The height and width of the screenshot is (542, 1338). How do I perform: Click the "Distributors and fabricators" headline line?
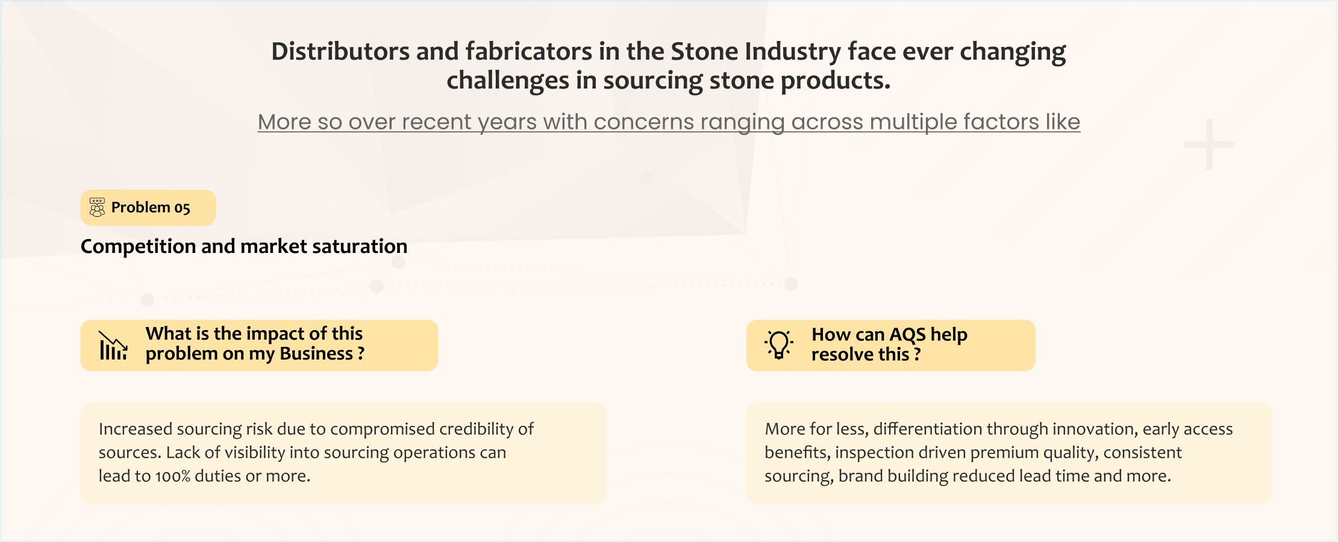coord(669,52)
